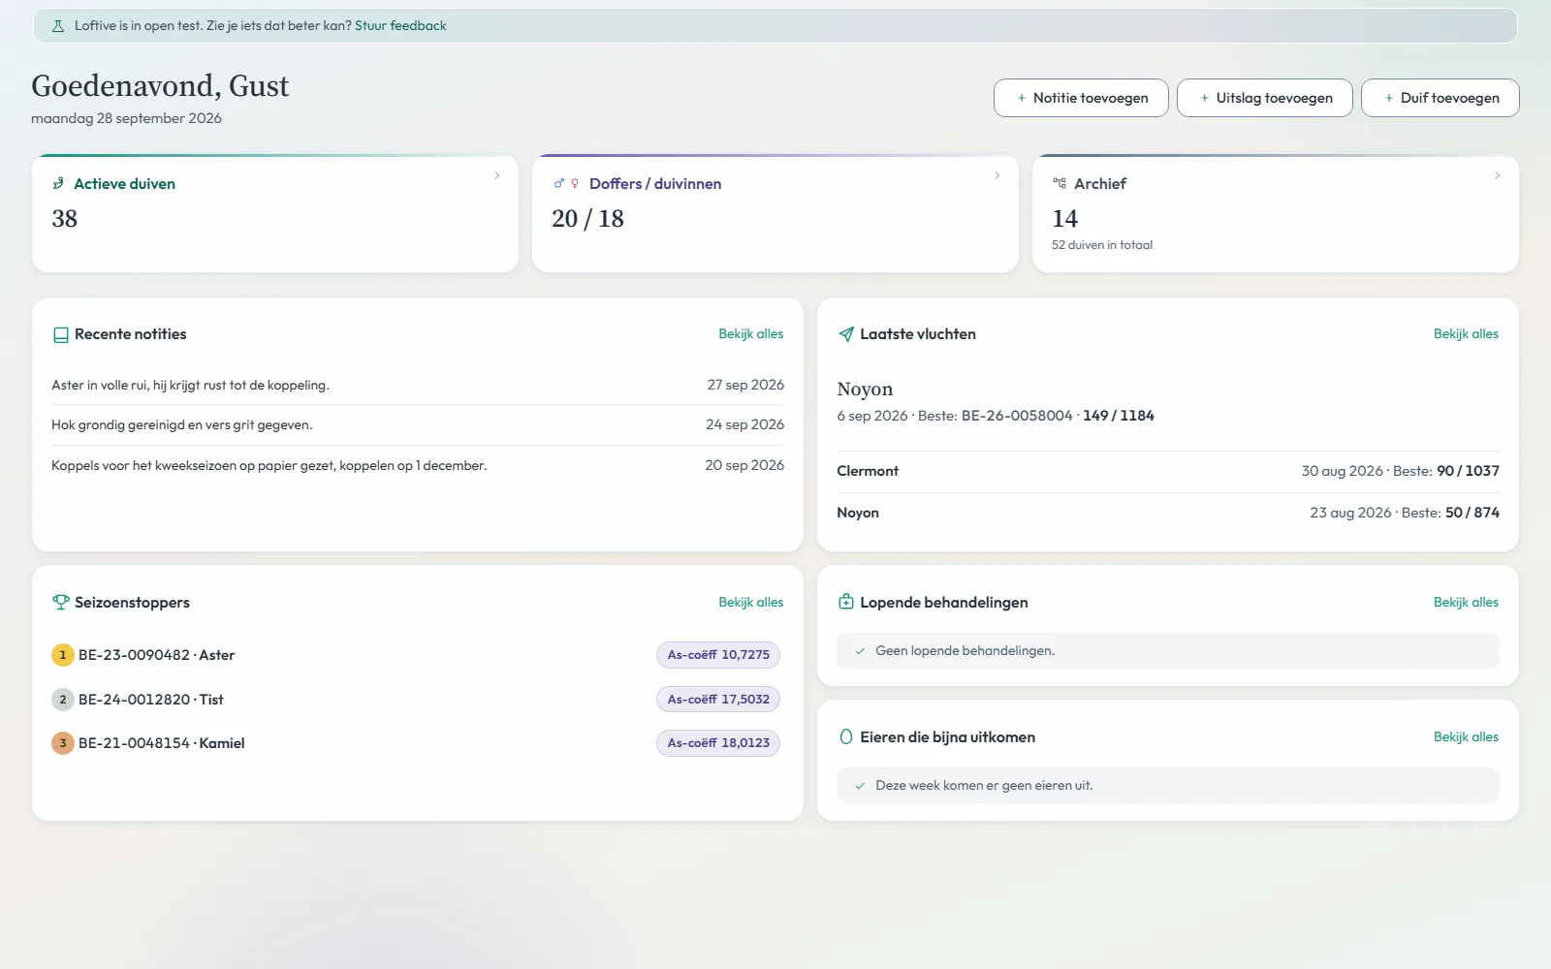Screen dimensions: 1551x969
Task: Click the gold rank 1 badge for Aster
Action: (x=63, y=655)
